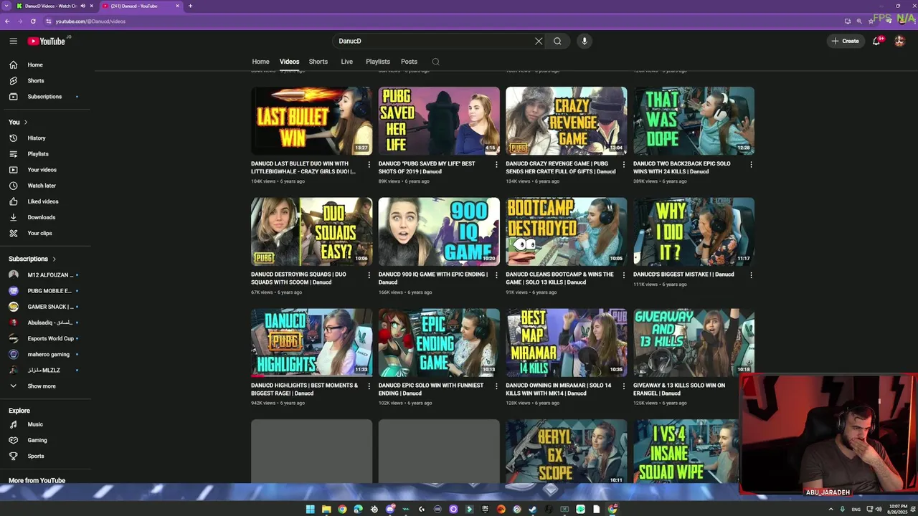Search within channel using the magnifier icon
The image size is (918, 516).
click(x=435, y=62)
